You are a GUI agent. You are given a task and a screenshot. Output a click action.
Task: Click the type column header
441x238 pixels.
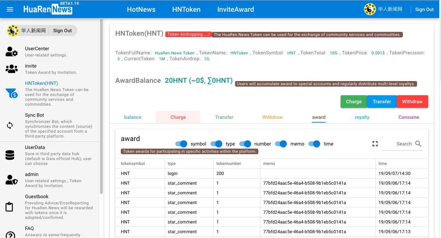[x=189, y=164]
